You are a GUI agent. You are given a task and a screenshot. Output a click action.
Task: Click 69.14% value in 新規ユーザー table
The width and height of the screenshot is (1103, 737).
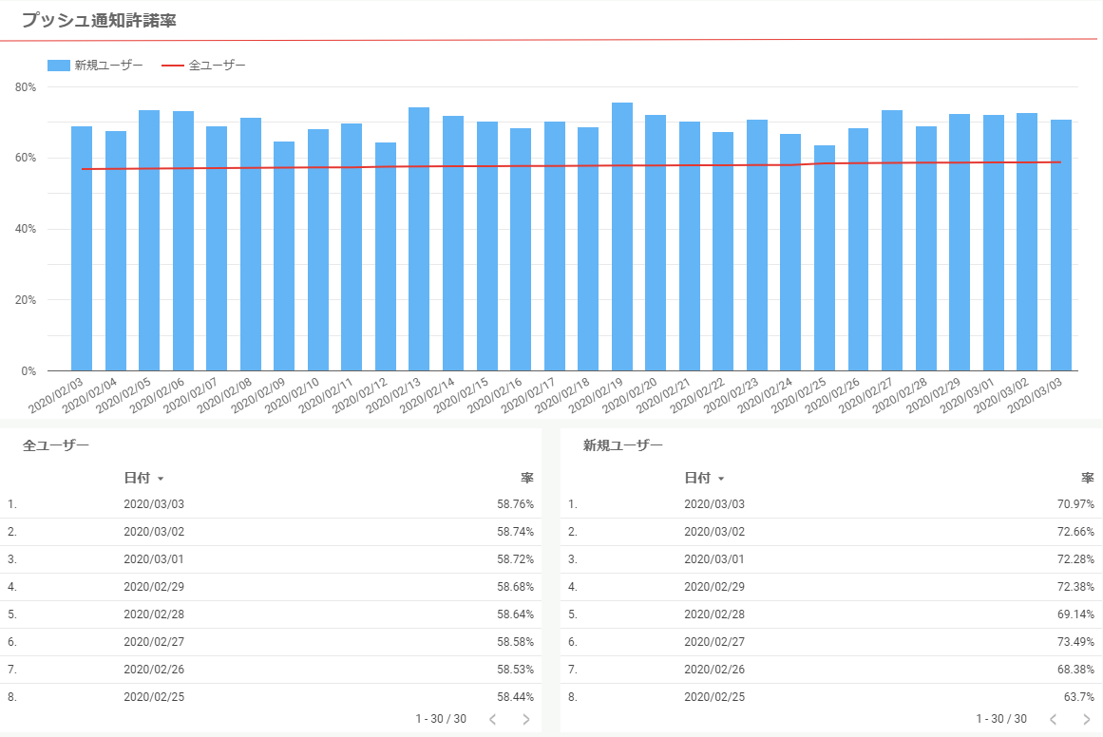1075,614
